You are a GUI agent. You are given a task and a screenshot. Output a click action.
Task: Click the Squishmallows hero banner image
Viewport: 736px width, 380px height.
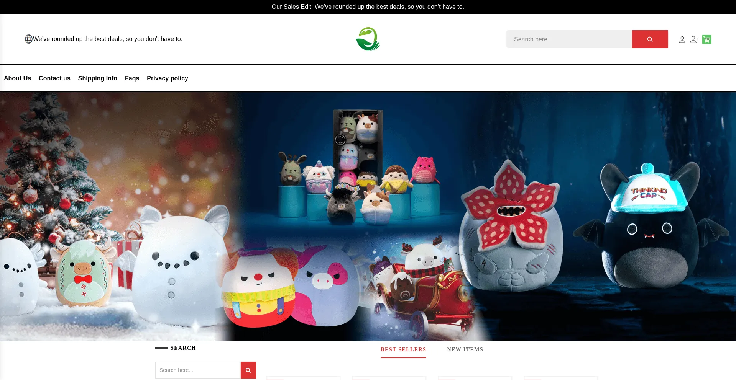(x=368, y=216)
